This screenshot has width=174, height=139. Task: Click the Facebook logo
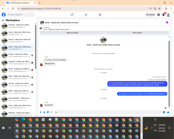click(3, 15)
